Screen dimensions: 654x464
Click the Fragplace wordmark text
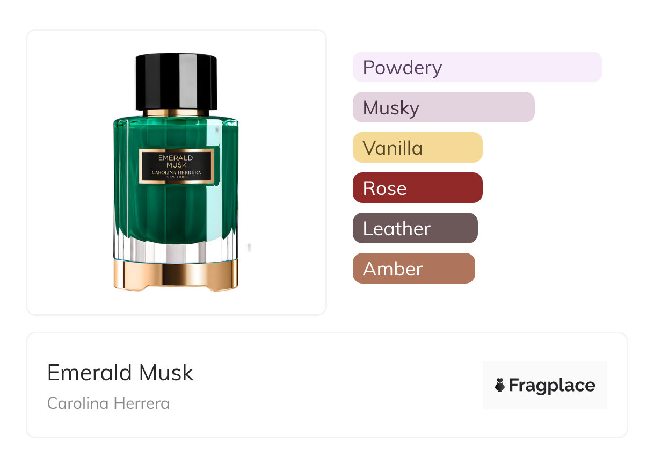tap(552, 386)
